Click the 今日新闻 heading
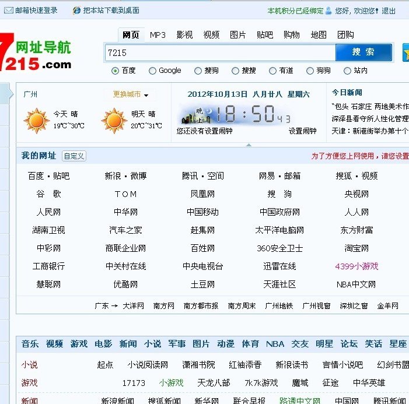The width and height of the screenshot is (409, 404). click(x=347, y=93)
